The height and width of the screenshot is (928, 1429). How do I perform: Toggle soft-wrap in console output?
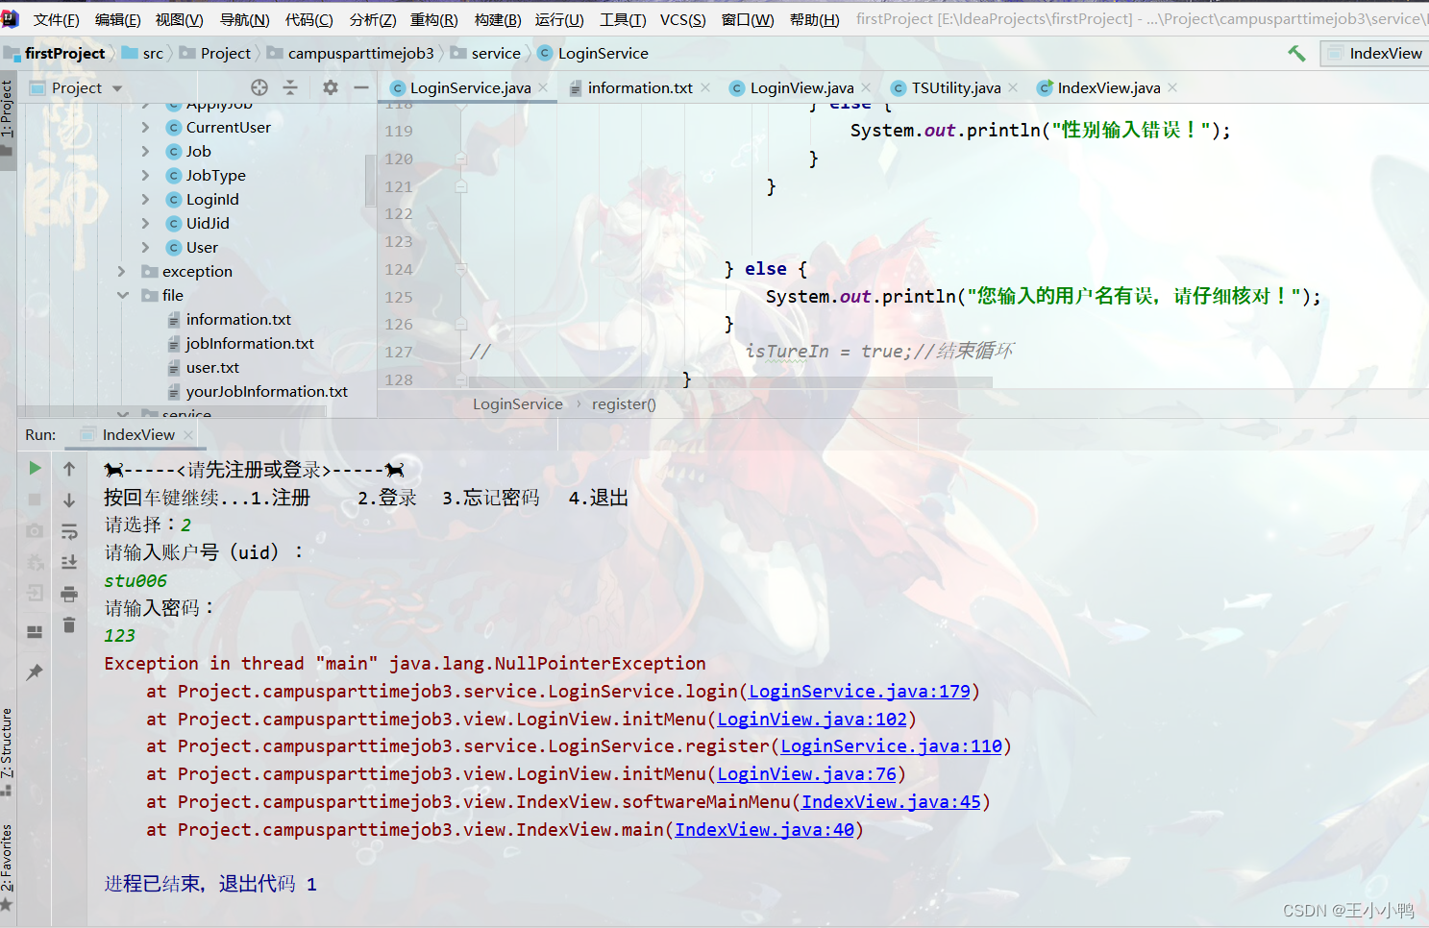(x=69, y=531)
